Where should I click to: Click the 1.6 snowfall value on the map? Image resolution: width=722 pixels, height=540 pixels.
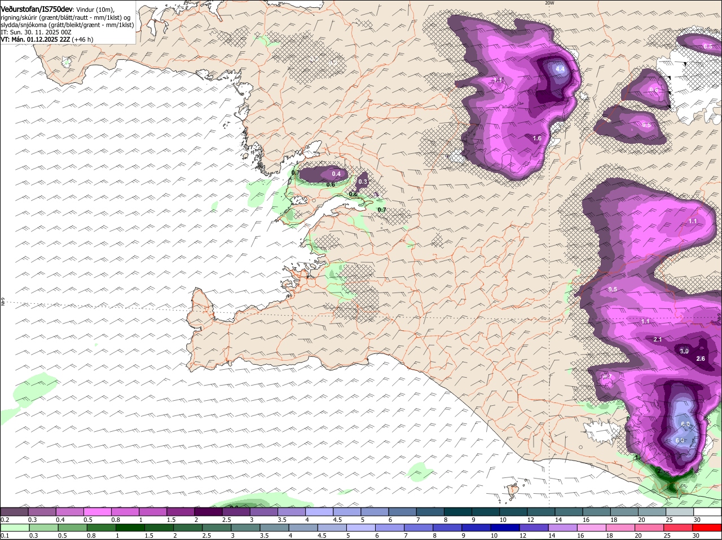point(537,138)
